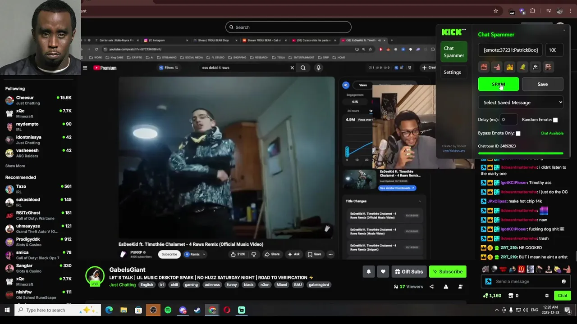577x324 pixels.
Task: Open the chat settings gear icon
Action: (x=547, y=296)
